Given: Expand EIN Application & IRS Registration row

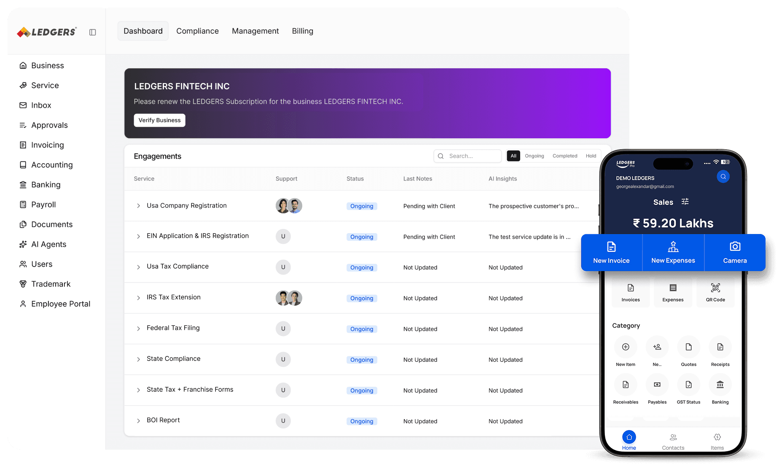Looking at the screenshot, I should point(138,237).
